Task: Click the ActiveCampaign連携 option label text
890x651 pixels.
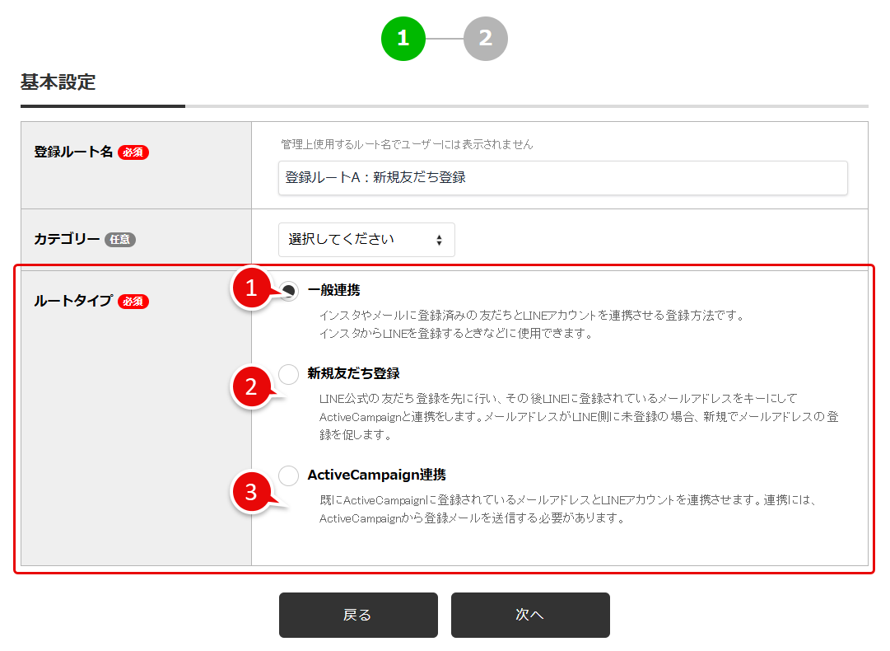Action: (x=376, y=475)
